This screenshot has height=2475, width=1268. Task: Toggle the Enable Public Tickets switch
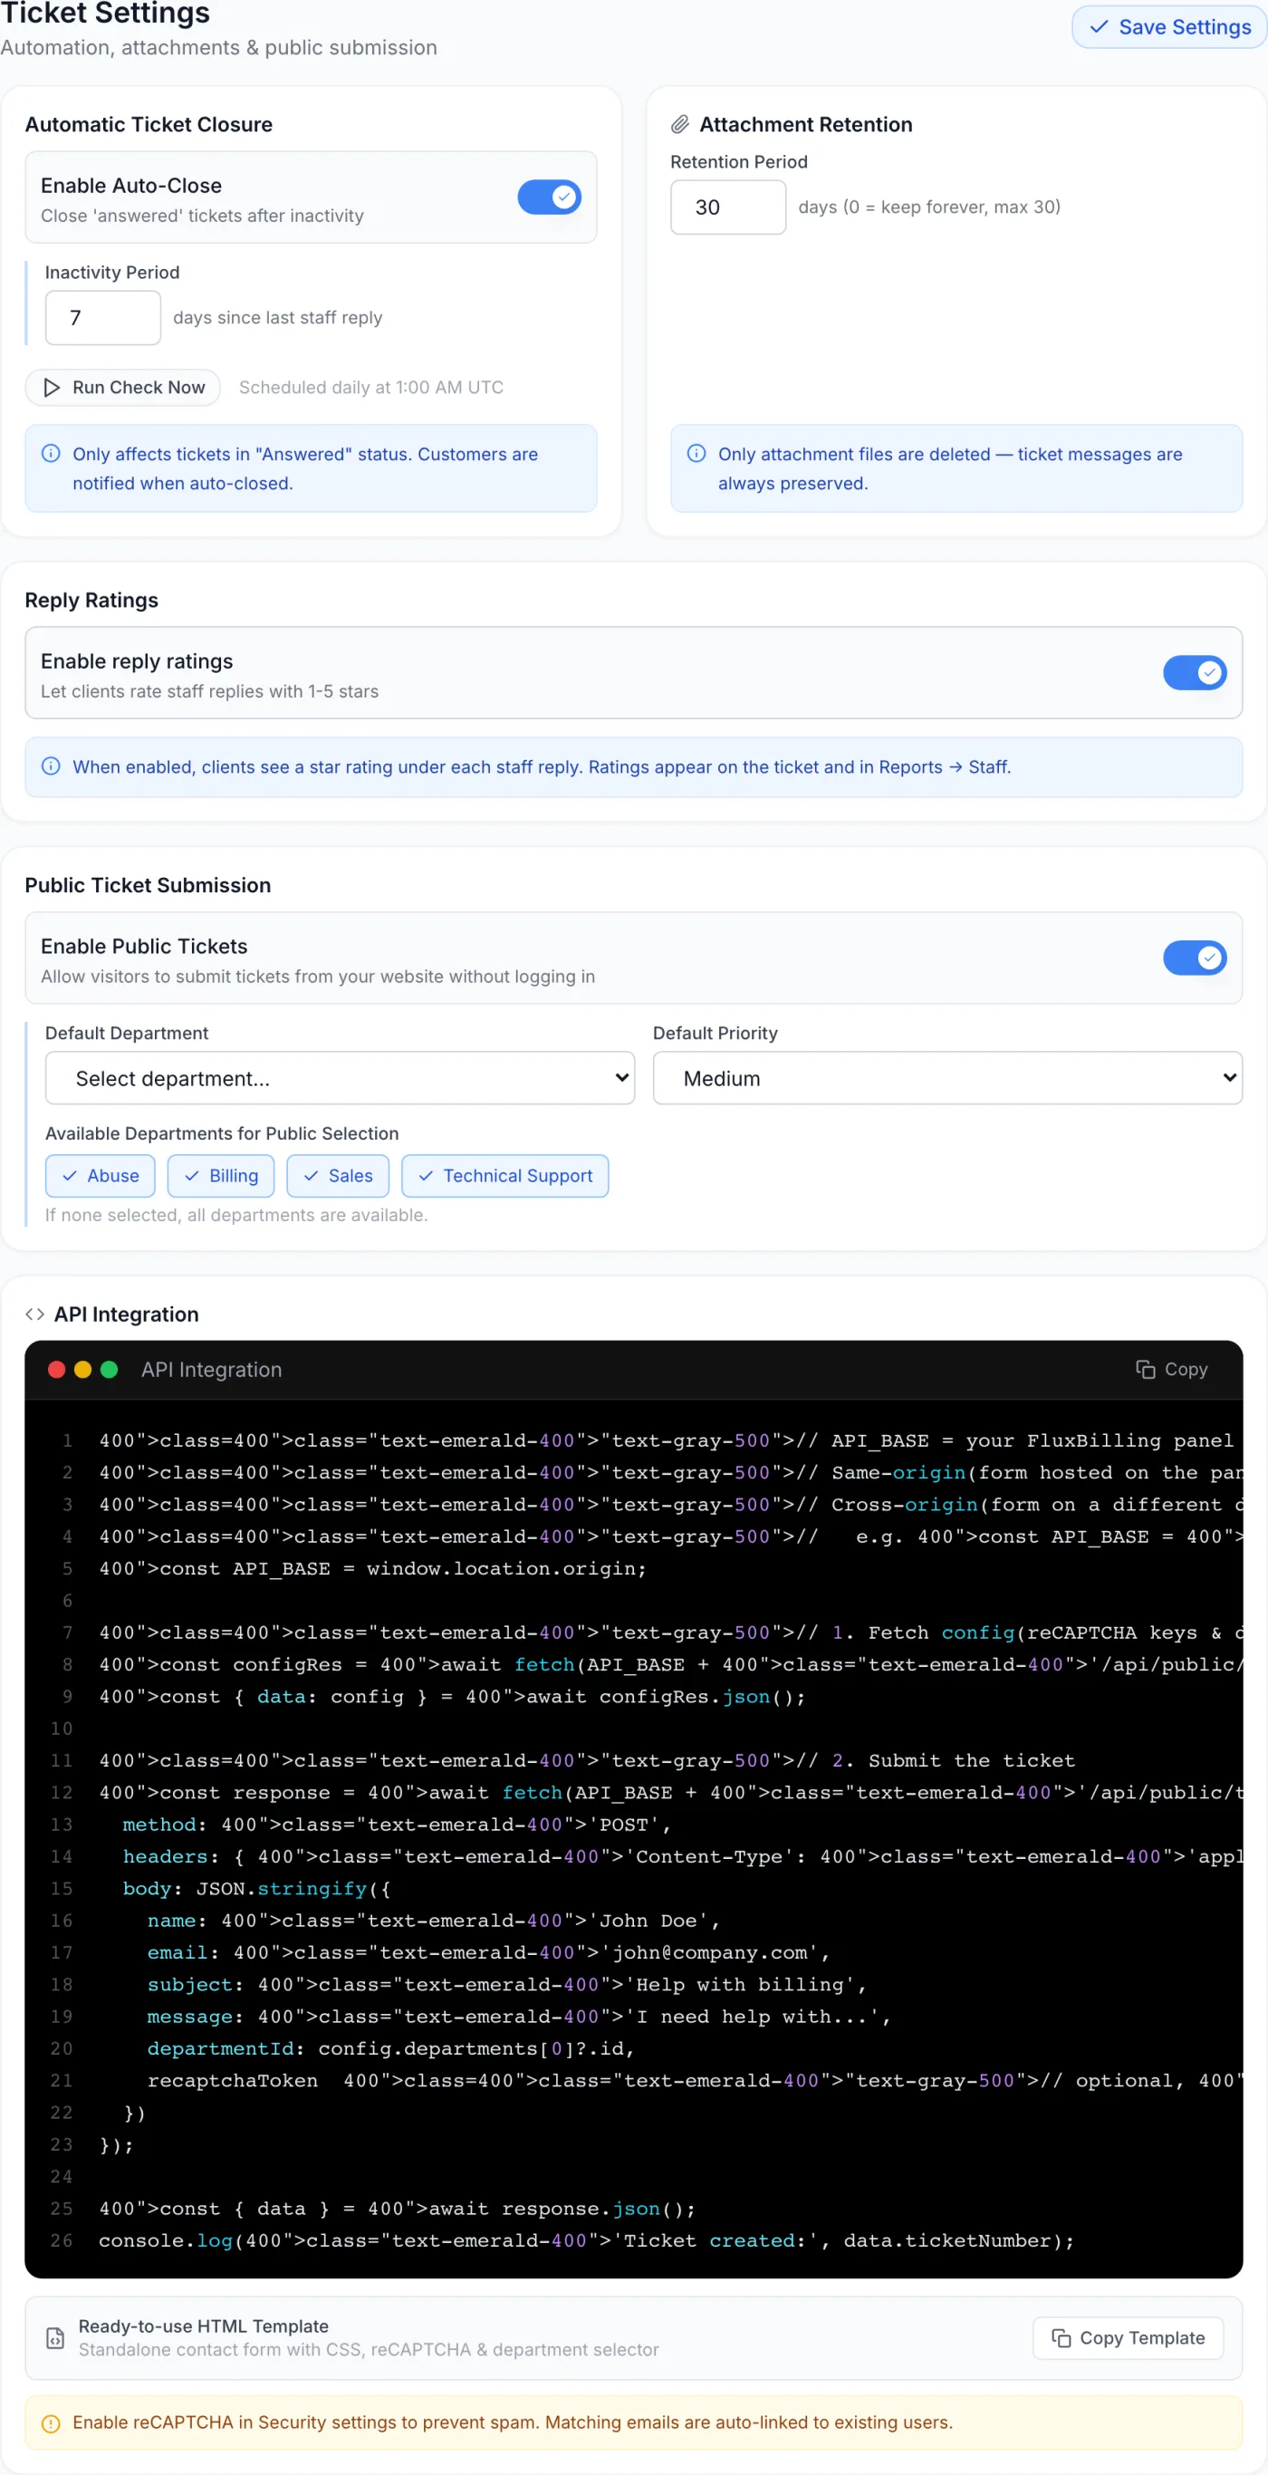click(x=1194, y=958)
